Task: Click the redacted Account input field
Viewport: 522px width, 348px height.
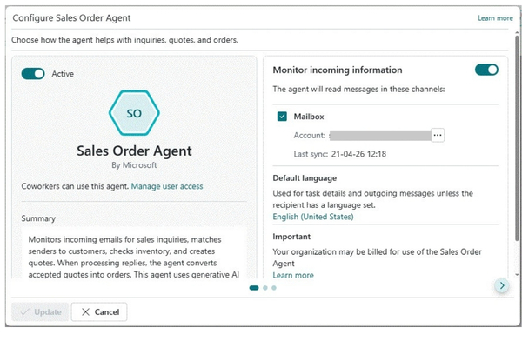Action: pyautogui.click(x=380, y=135)
